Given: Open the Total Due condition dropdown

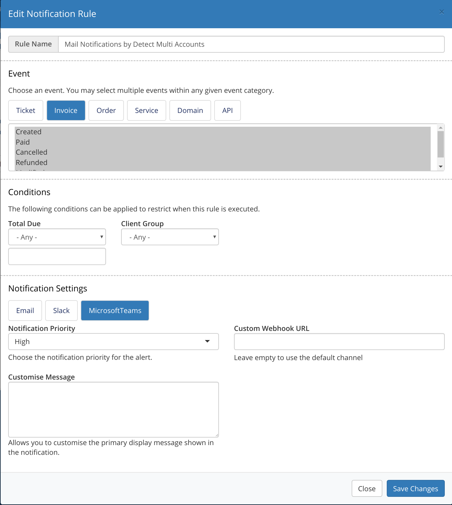Looking at the screenshot, I should click(x=57, y=237).
